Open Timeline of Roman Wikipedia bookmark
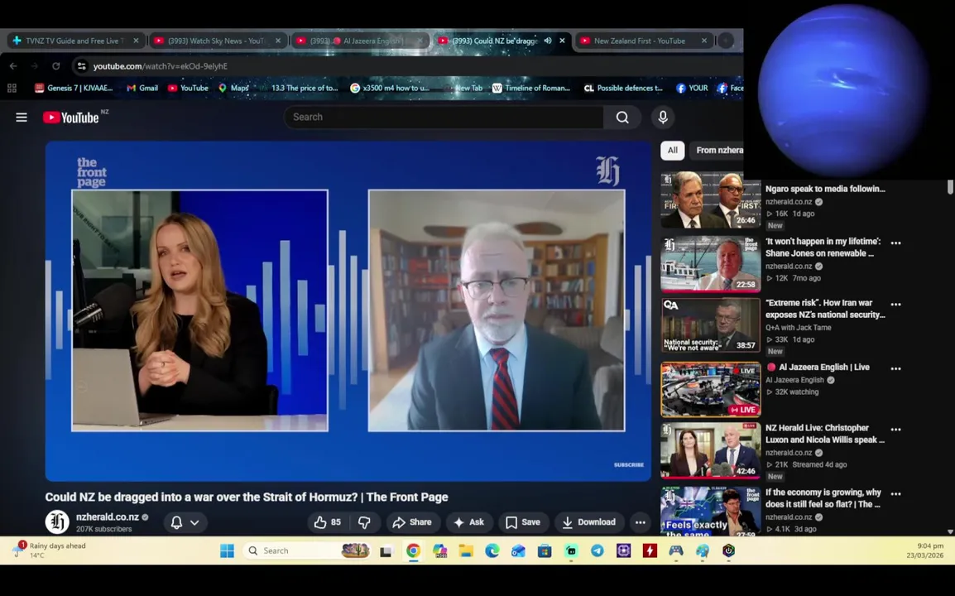The image size is (955, 596). [x=531, y=88]
